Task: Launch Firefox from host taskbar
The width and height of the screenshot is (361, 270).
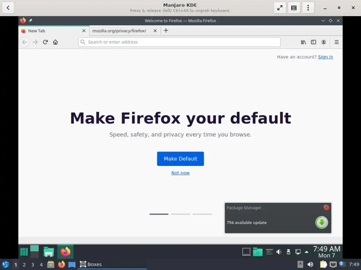Action: [61, 264]
